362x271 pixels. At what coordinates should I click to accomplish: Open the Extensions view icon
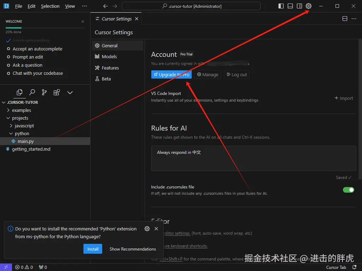click(x=57, y=92)
